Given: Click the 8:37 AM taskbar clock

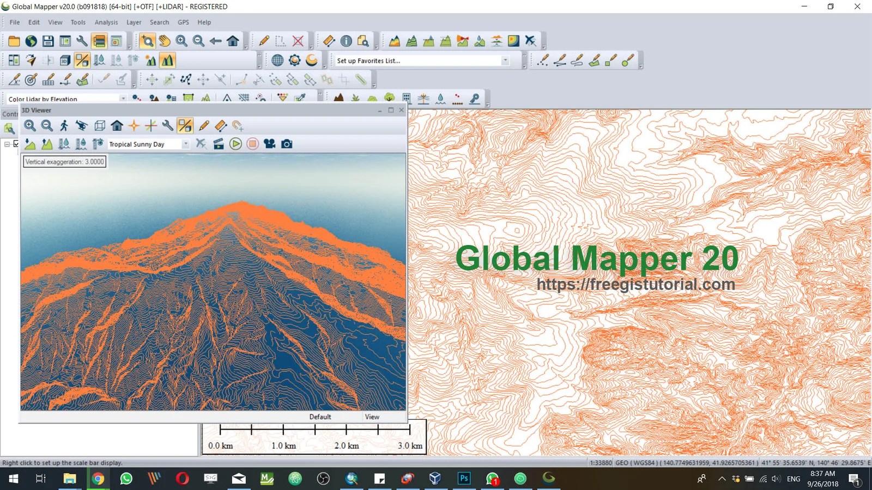Looking at the screenshot, I should click(823, 474).
